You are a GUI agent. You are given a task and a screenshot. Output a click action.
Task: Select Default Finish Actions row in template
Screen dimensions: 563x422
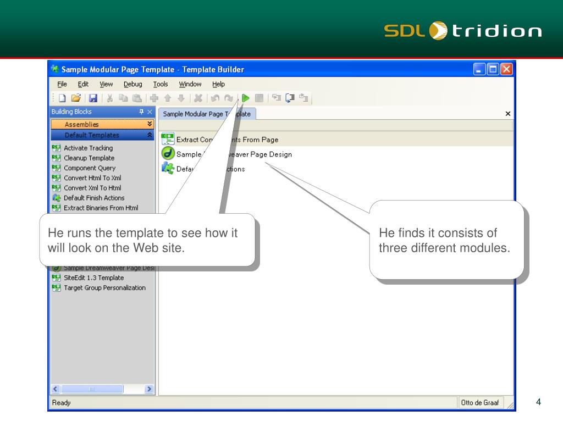(x=336, y=169)
